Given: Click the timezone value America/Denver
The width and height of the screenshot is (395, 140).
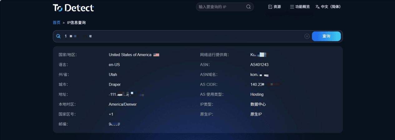Looking at the screenshot, I should coord(123,104).
